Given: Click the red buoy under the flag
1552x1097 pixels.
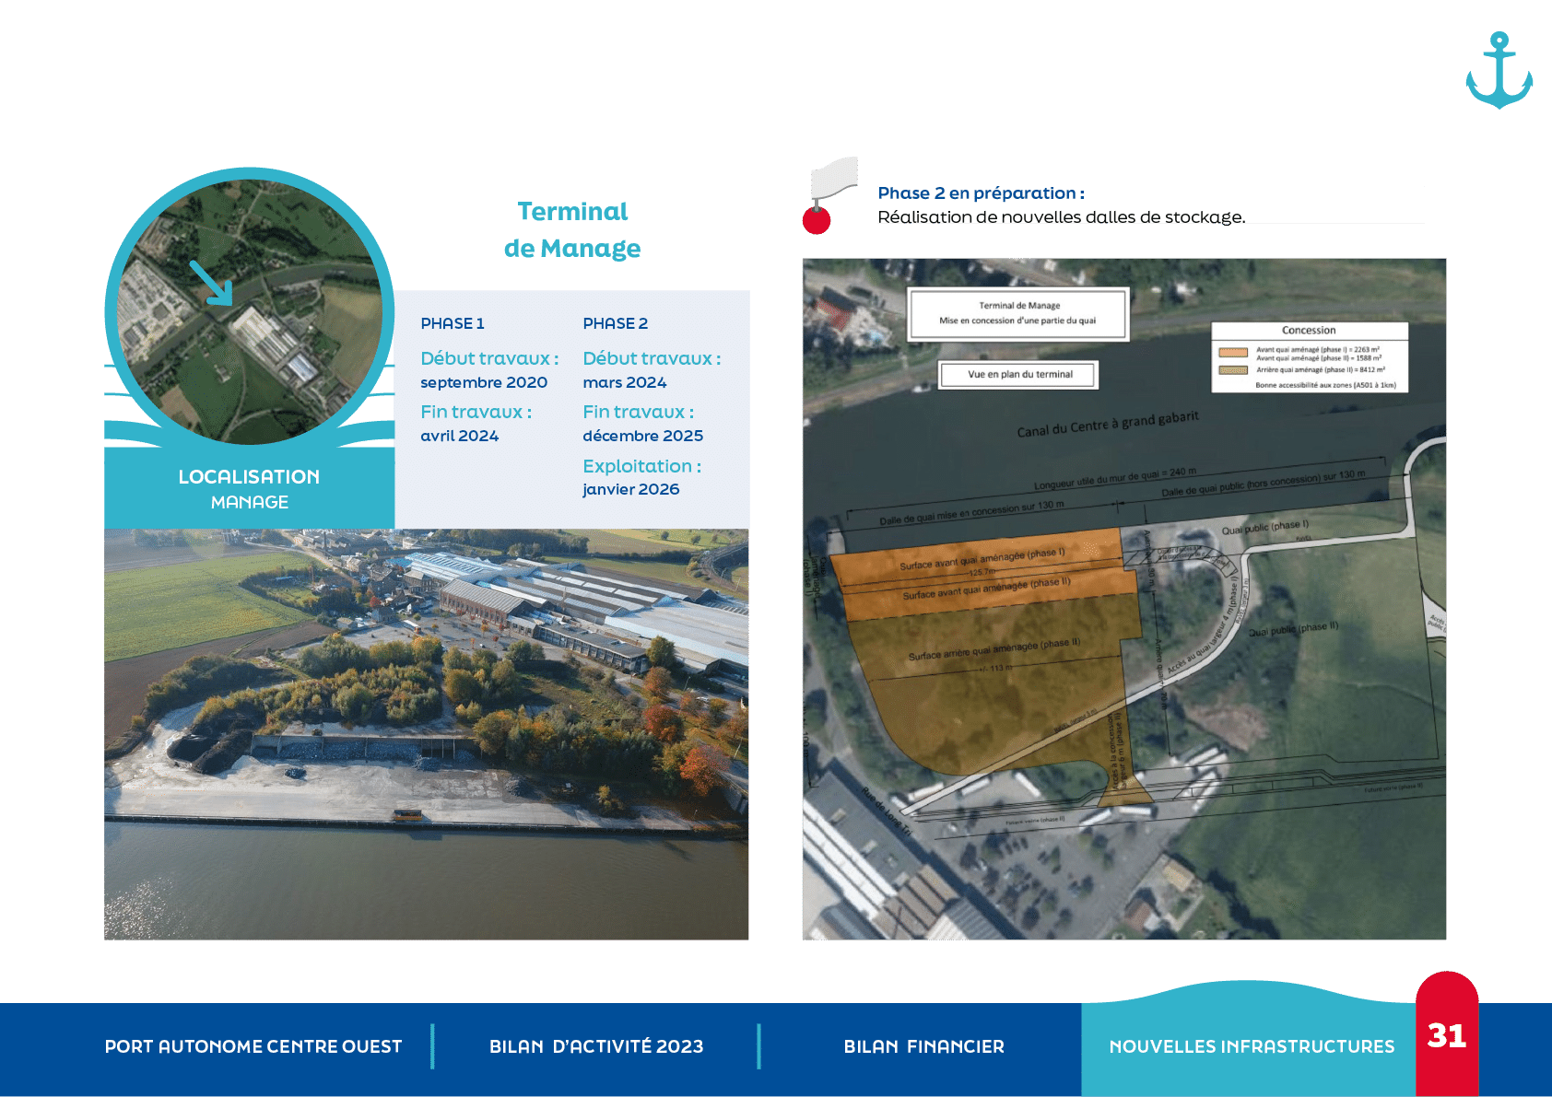Looking at the screenshot, I should (x=817, y=220).
